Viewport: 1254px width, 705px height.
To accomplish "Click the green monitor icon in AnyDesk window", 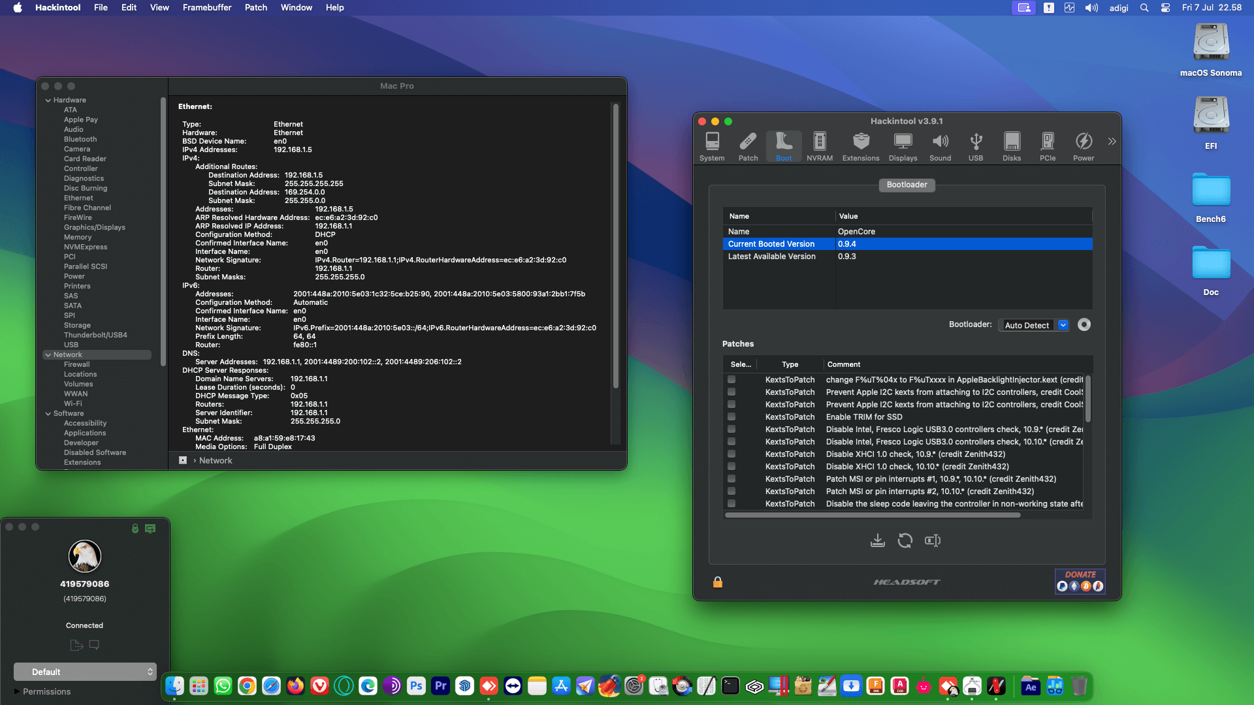I will point(150,528).
